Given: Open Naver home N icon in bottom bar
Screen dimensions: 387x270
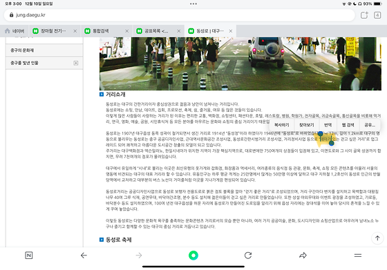Looking at the screenshot, I should (x=29, y=255).
